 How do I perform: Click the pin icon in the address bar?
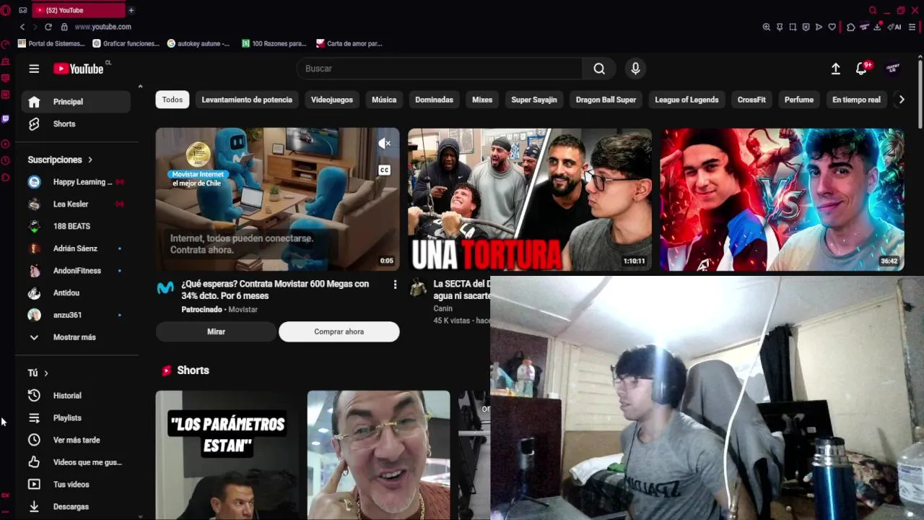[780, 27]
